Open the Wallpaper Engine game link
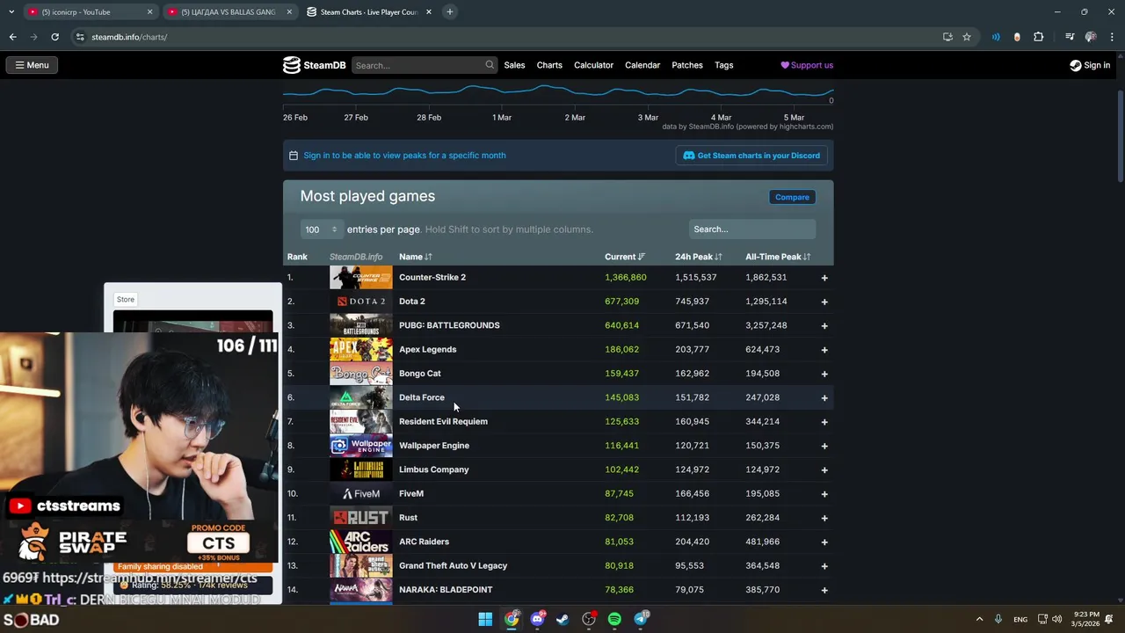 pos(434,446)
